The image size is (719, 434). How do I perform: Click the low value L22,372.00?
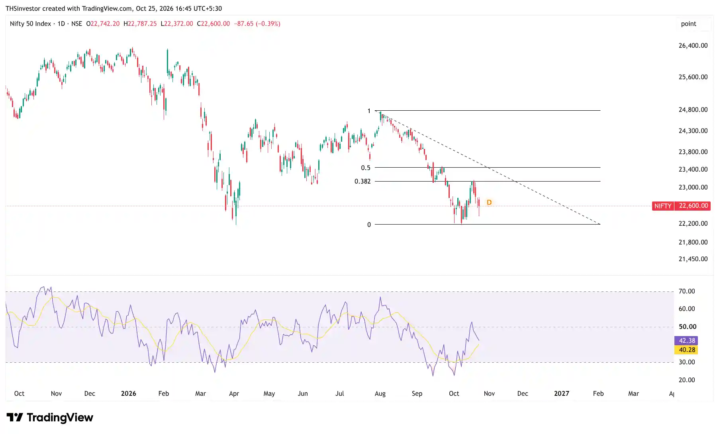coord(177,23)
